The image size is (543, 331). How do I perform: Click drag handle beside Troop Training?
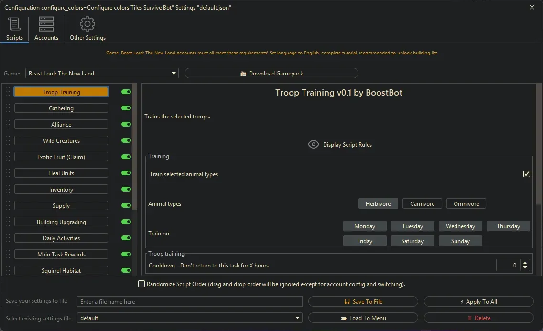point(8,92)
